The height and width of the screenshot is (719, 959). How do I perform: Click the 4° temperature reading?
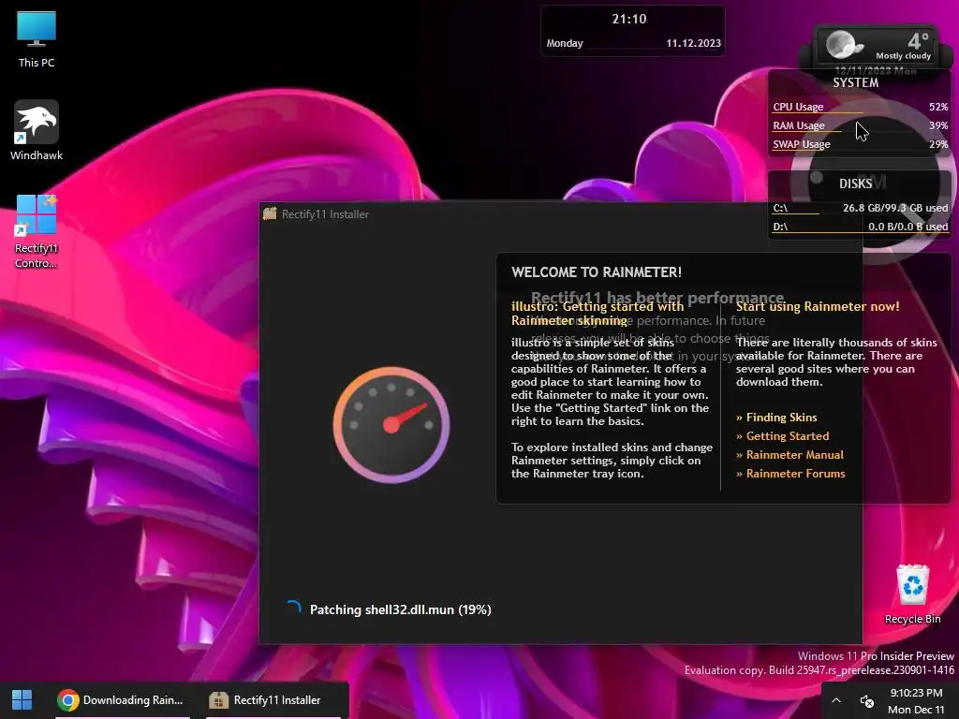[x=919, y=41]
